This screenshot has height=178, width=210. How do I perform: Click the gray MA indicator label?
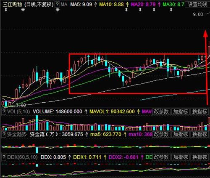[x=64, y=5]
